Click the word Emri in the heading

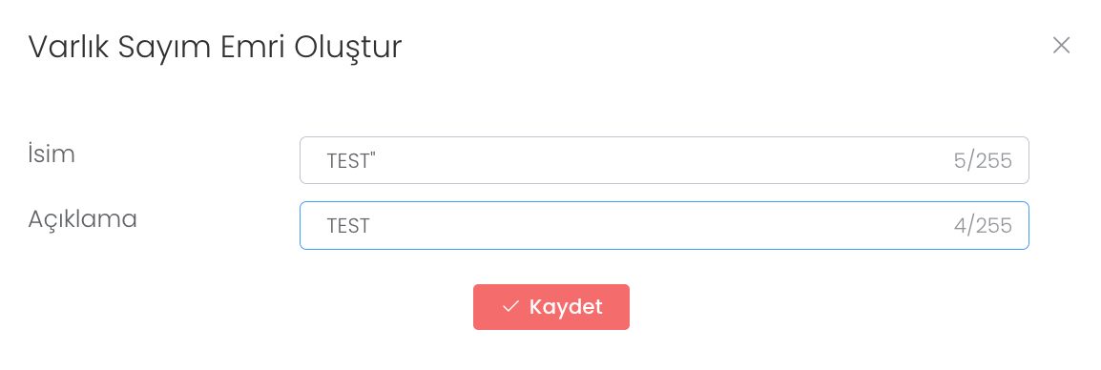click(x=253, y=47)
